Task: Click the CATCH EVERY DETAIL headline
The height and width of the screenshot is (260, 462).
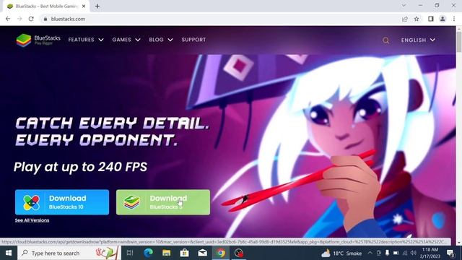Action: click(x=113, y=131)
